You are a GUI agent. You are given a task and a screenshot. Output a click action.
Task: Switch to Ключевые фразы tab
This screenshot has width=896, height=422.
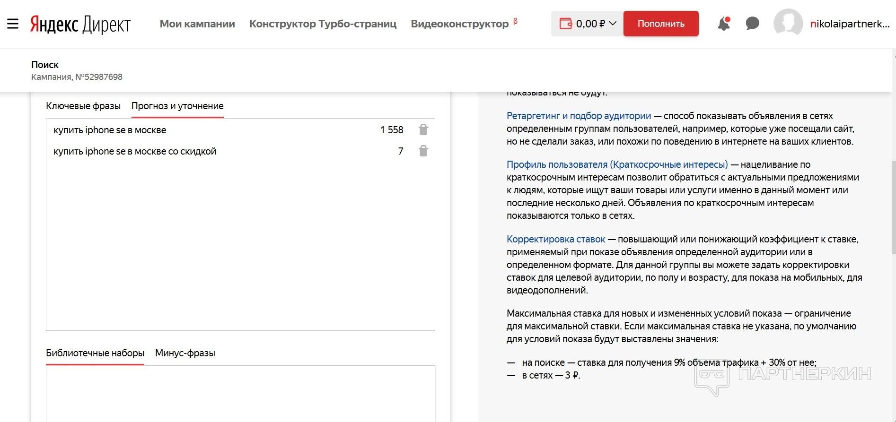point(83,106)
